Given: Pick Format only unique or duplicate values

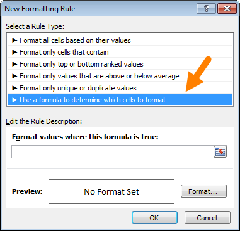Looking at the screenshot, I should 120,88.
